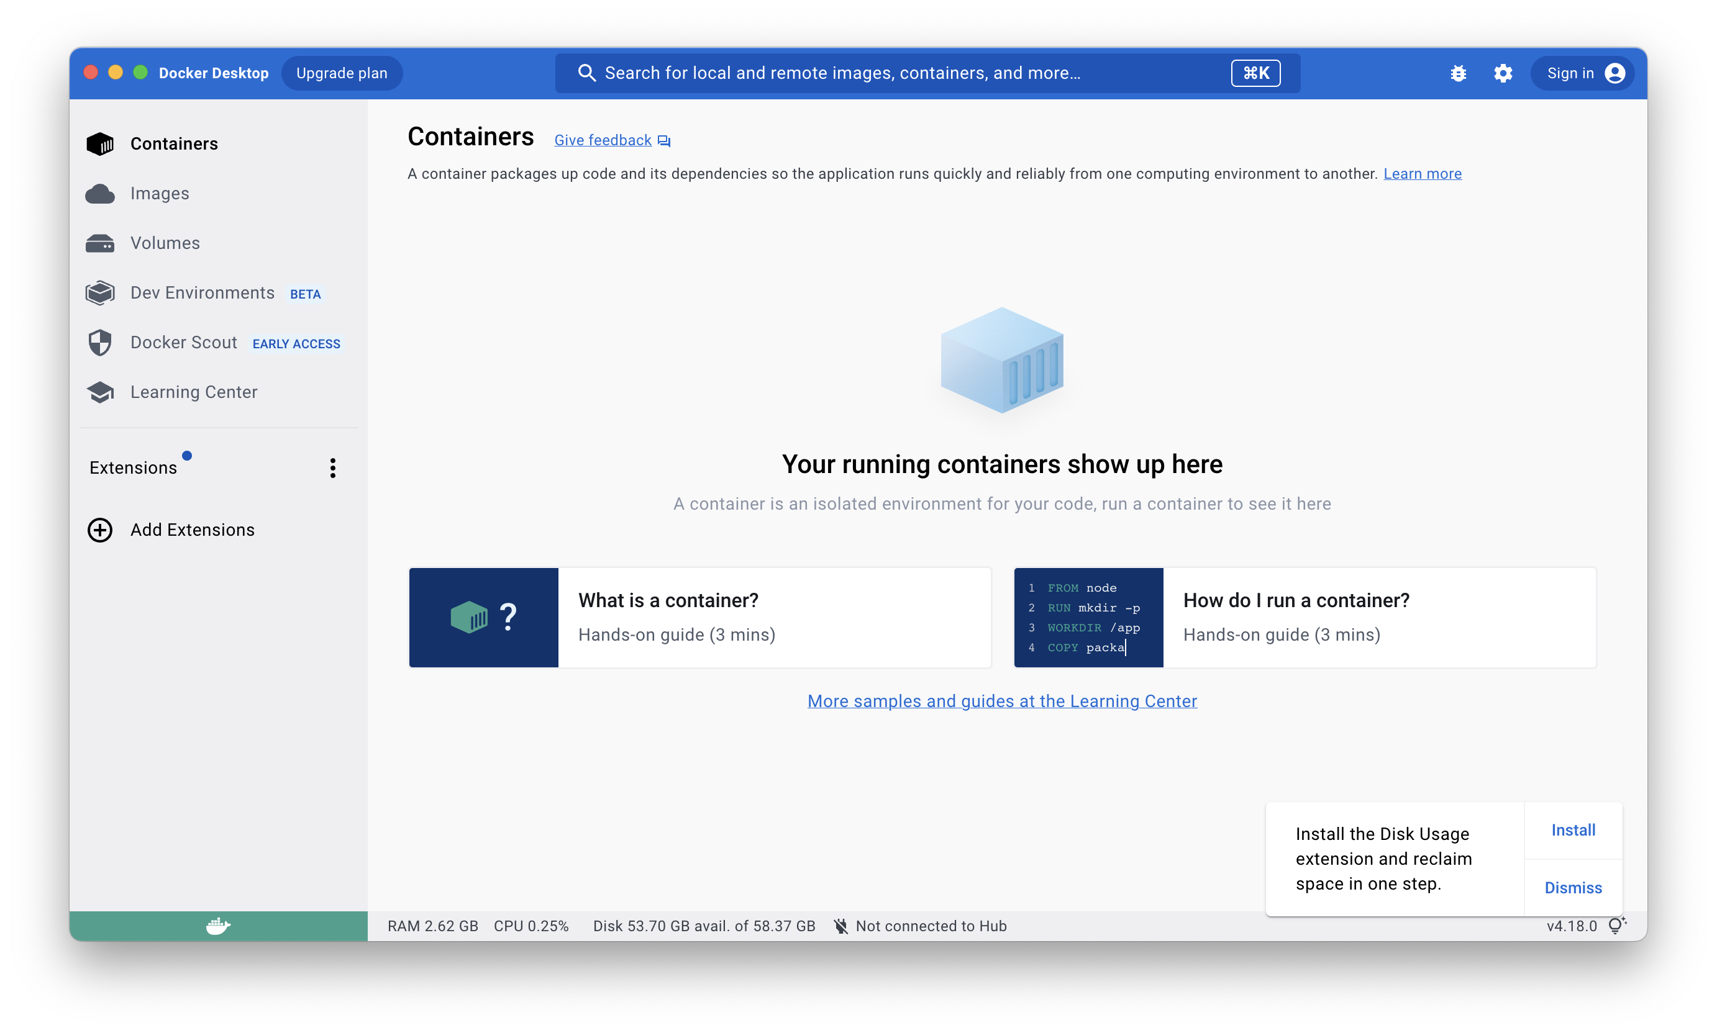The height and width of the screenshot is (1033, 1717).
Task: Click the bug report troubleshoot icon
Action: (x=1458, y=73)
